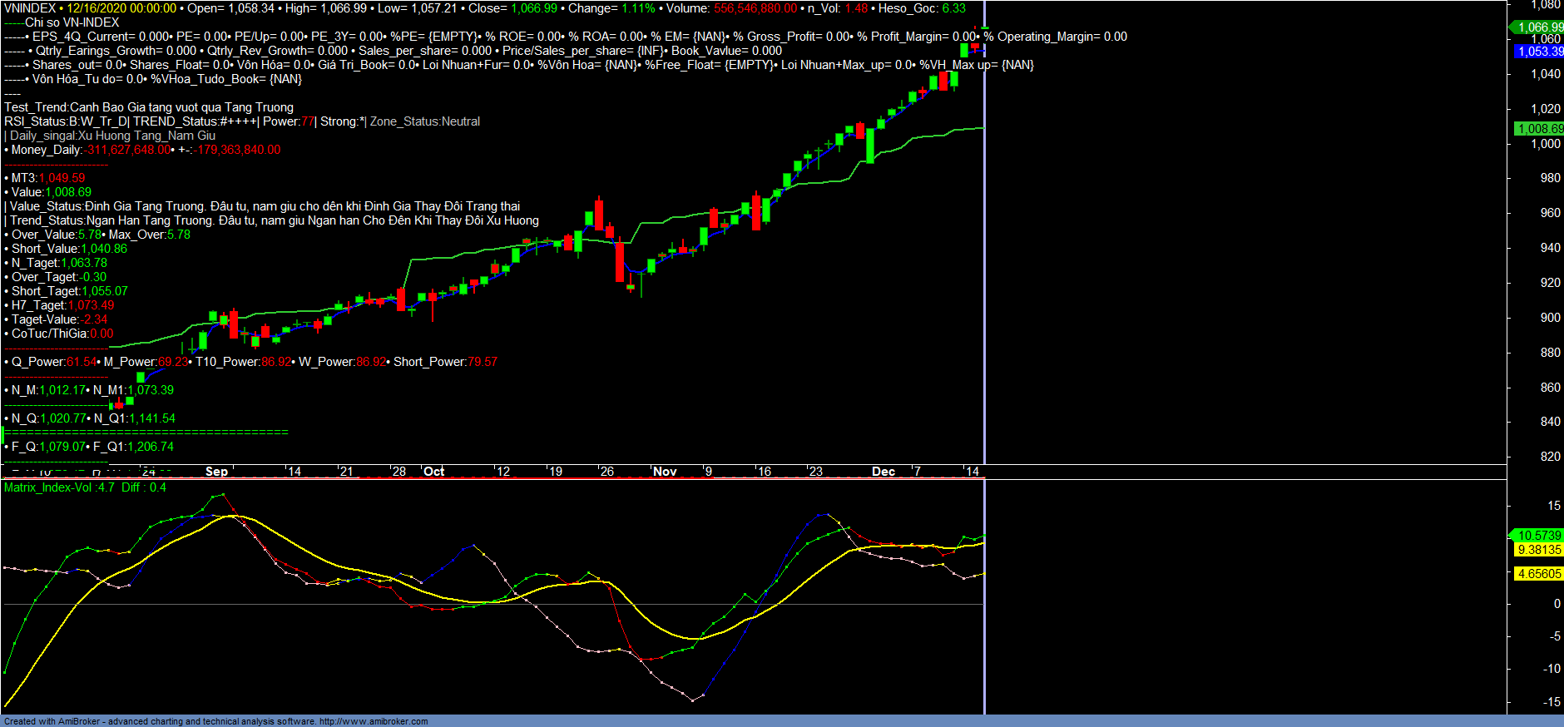Click the blue 1,053.39 price label
1564x727 pixels.
(1538, 52)
